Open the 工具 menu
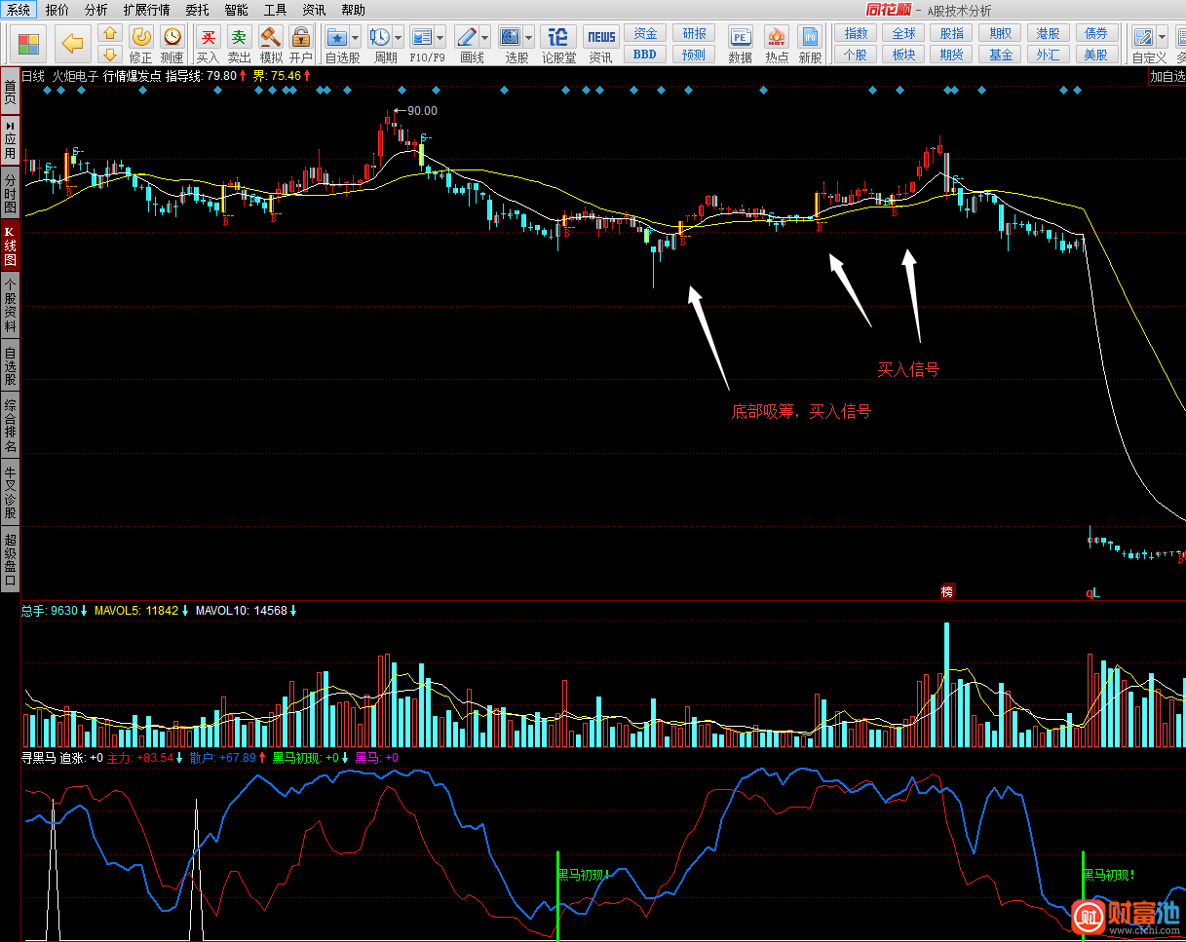 point(275,10)
